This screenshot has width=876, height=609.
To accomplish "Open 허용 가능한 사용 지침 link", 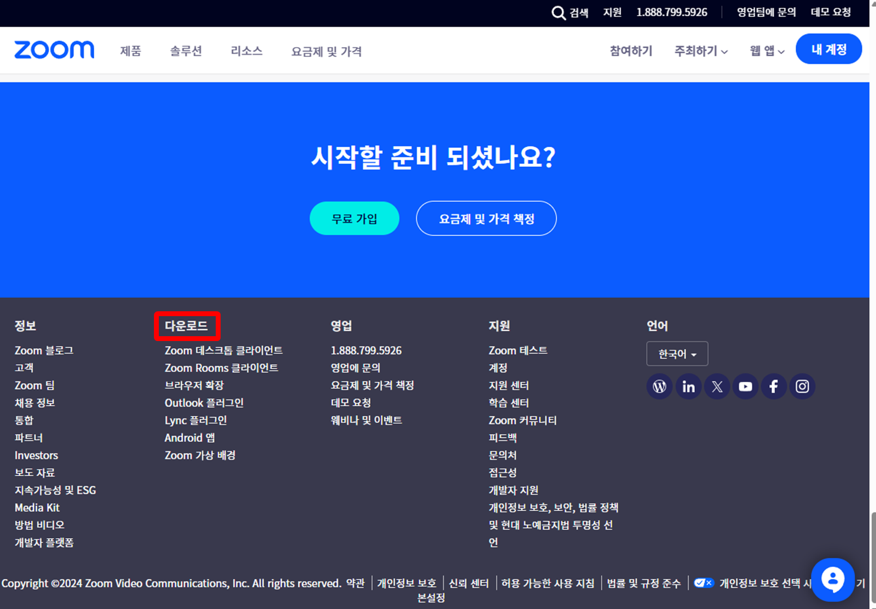I will 547,583.
